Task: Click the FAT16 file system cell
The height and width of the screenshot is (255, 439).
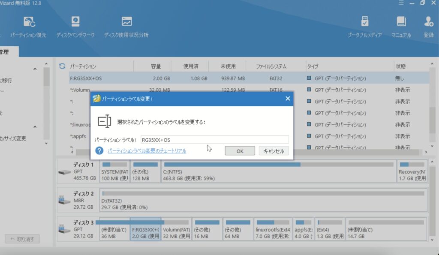Action: [276, 90]
